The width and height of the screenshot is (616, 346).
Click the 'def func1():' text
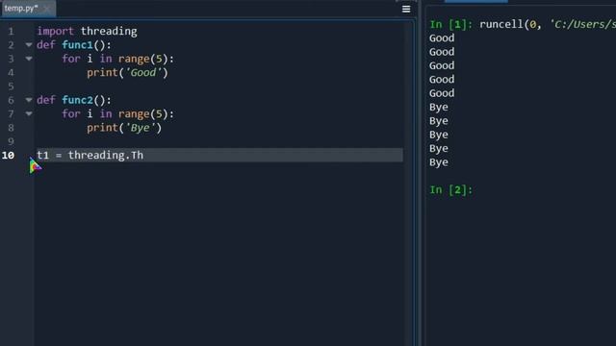tap(74, 45)
